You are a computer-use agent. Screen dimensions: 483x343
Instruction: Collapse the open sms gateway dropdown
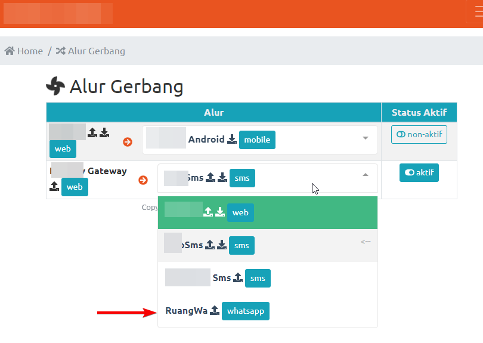[x=366, y=175]
